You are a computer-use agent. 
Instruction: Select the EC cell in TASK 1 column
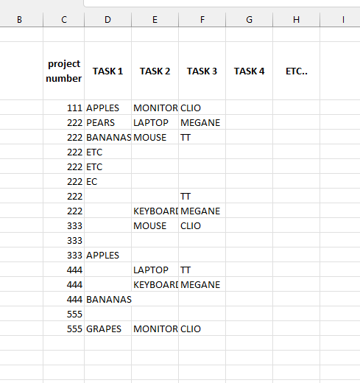107,181
